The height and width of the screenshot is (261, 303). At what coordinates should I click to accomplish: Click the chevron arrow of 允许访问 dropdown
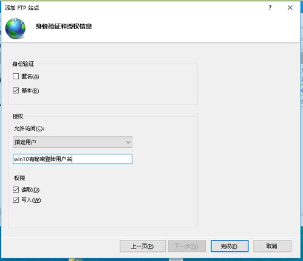128,142
